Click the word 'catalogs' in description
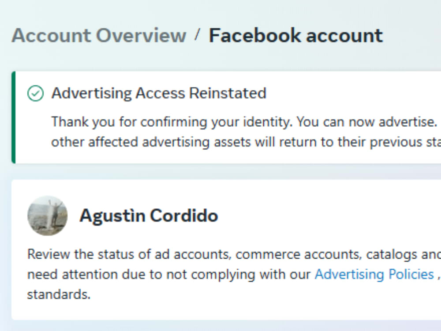441x331 pixels. click(x=391, y=255)
